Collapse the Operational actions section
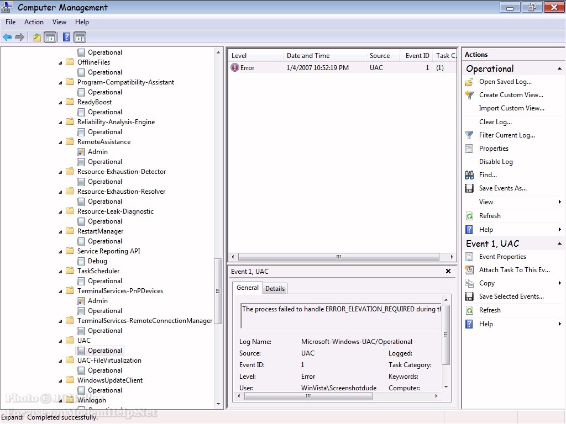The height and width of the screenshot is (424, 566). [559, 68]
